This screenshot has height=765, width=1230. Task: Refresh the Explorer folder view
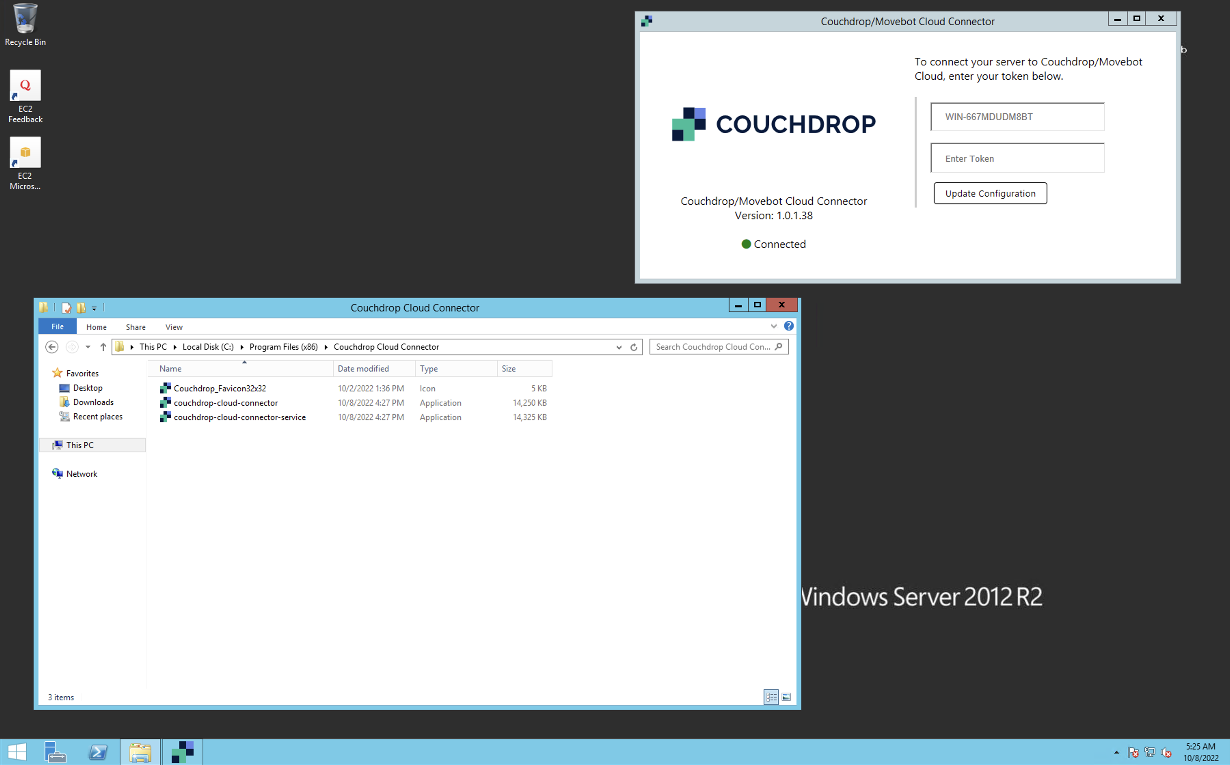click(x=633, y=347)
